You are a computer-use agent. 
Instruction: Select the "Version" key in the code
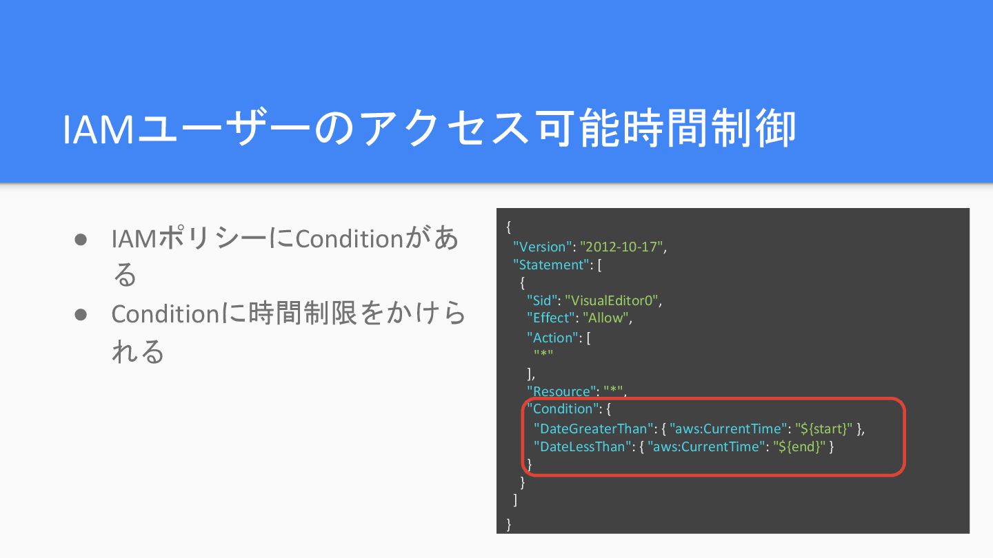(543, 246)
